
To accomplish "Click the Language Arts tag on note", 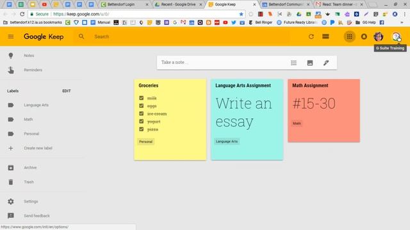I will pyautogui.click(x=227, y=141).
